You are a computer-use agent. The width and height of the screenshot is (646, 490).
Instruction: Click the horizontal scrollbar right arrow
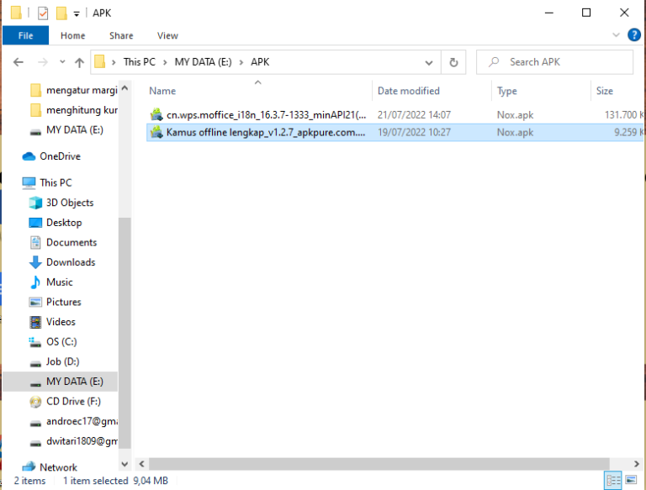(x=637, y=464)
